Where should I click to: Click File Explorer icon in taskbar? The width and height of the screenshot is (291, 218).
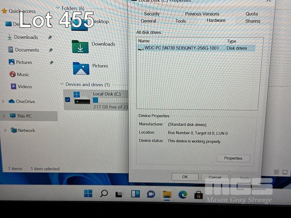click(167, 194)
